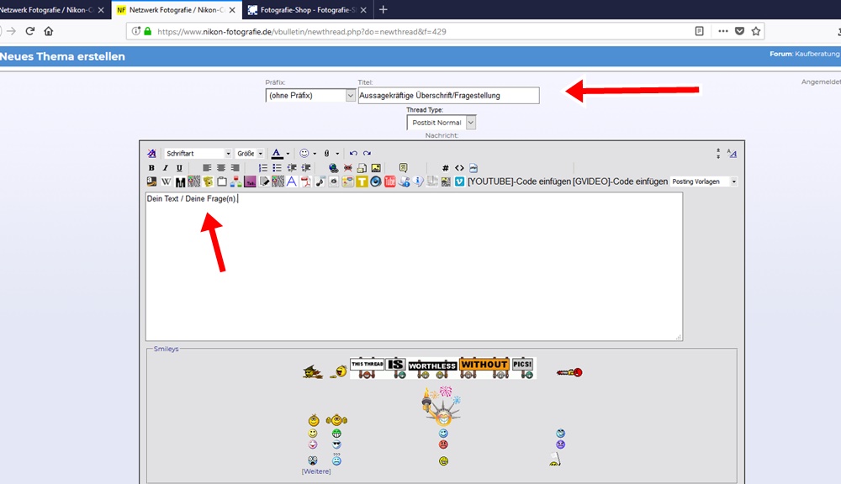Switch editor mode using top-right A icon
The image size is (841, 484).
tap(733, 153)
